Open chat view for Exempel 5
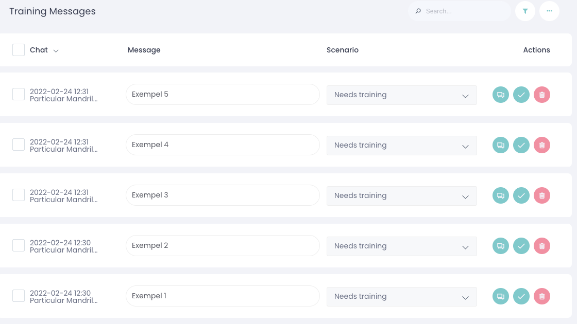This screenshot has width=577, height=324. point(500,95)
